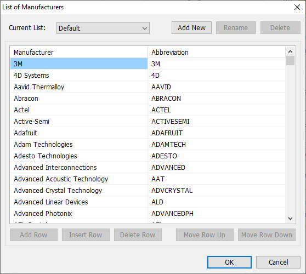Click the ABRACON abbreviation cell
This screenshot has width=306, height=274.
pos(217,98)
